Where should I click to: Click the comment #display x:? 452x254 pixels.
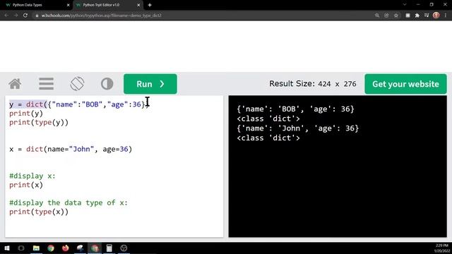click(32, 176)
